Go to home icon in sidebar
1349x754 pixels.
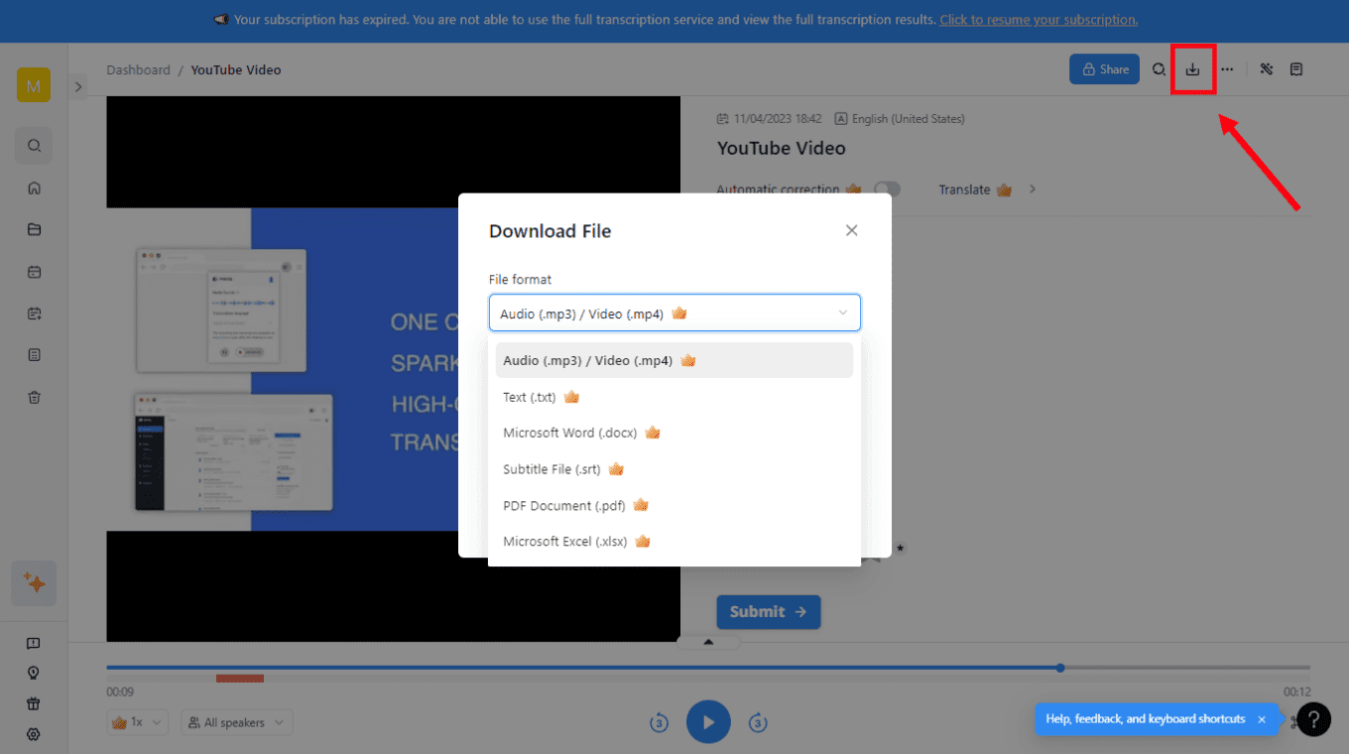[34, 188]
